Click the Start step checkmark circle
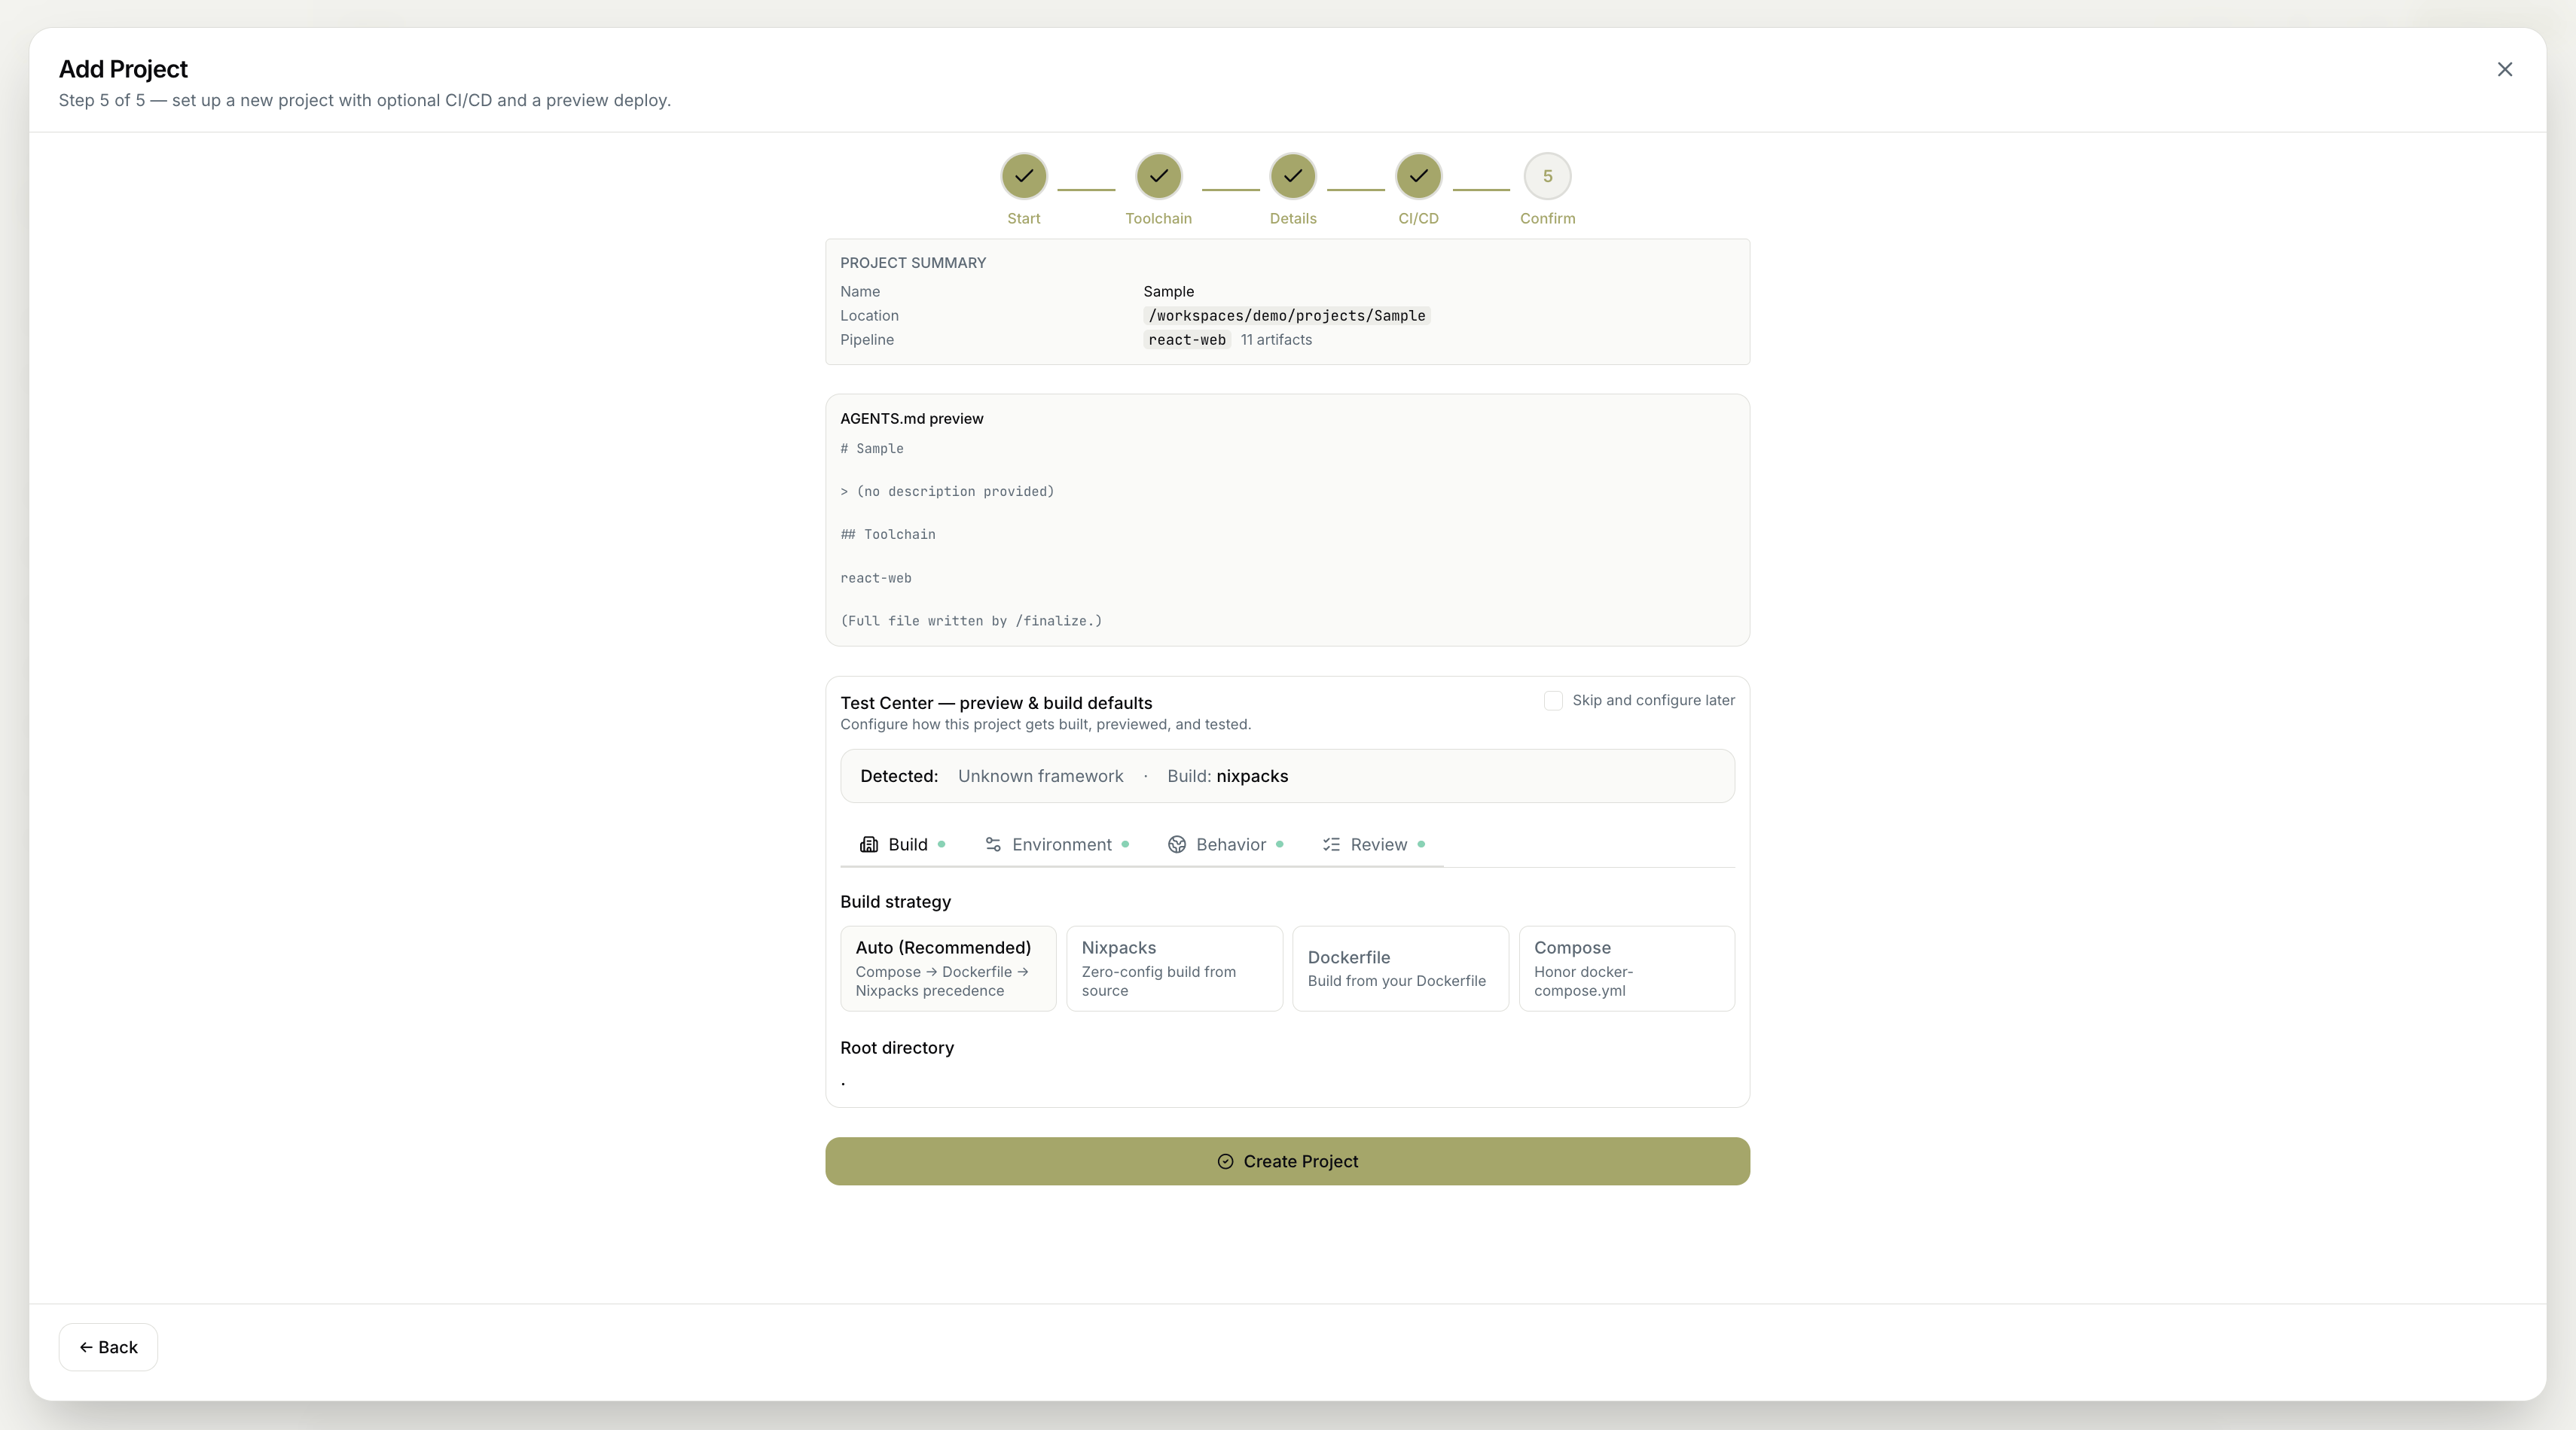The height and width of the screenshot is (1430, 2576). (1023, 176)
